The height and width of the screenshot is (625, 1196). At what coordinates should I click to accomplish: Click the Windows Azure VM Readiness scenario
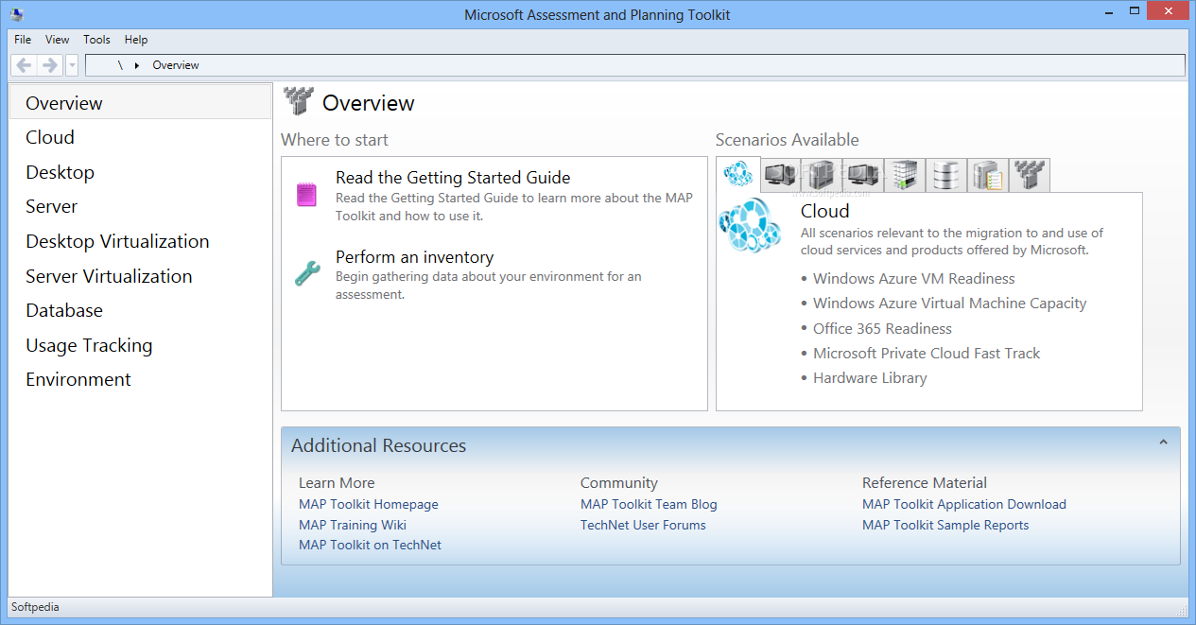pyautogui.click(x=913, y=279)
